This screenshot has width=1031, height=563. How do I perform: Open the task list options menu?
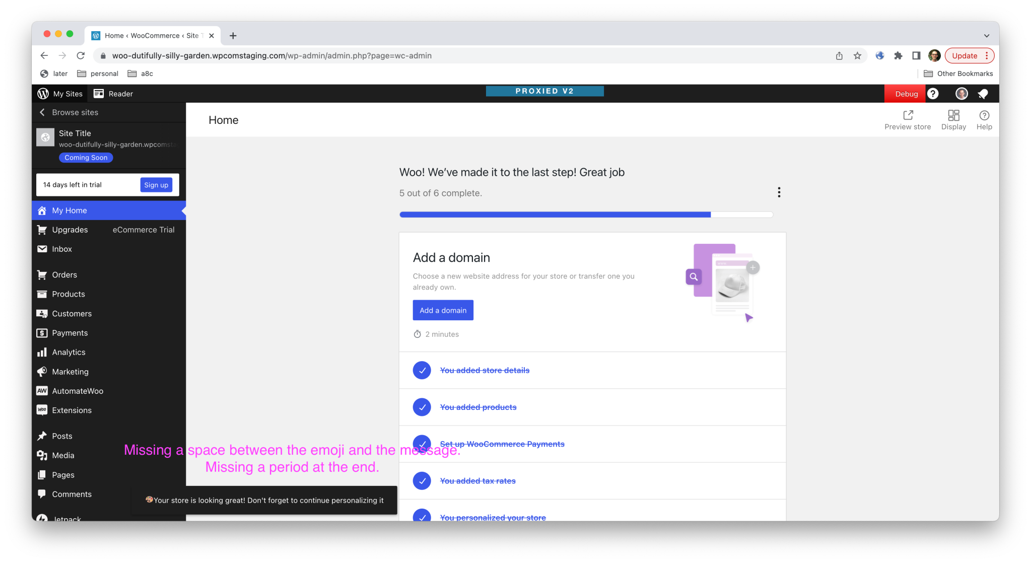(x=779, y=192)
